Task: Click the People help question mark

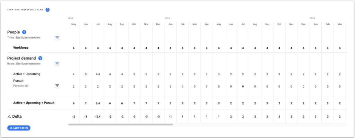Action: tap(24, 32)
